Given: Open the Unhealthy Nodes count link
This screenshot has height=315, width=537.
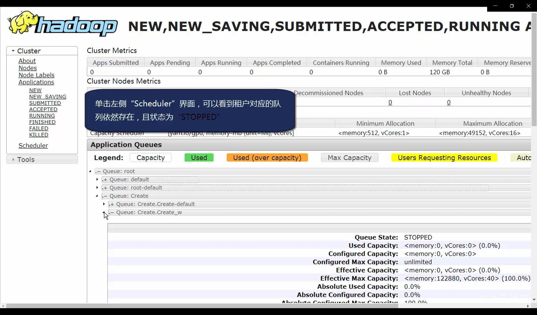Looking at the screenshot, I should tap(449, 102).
